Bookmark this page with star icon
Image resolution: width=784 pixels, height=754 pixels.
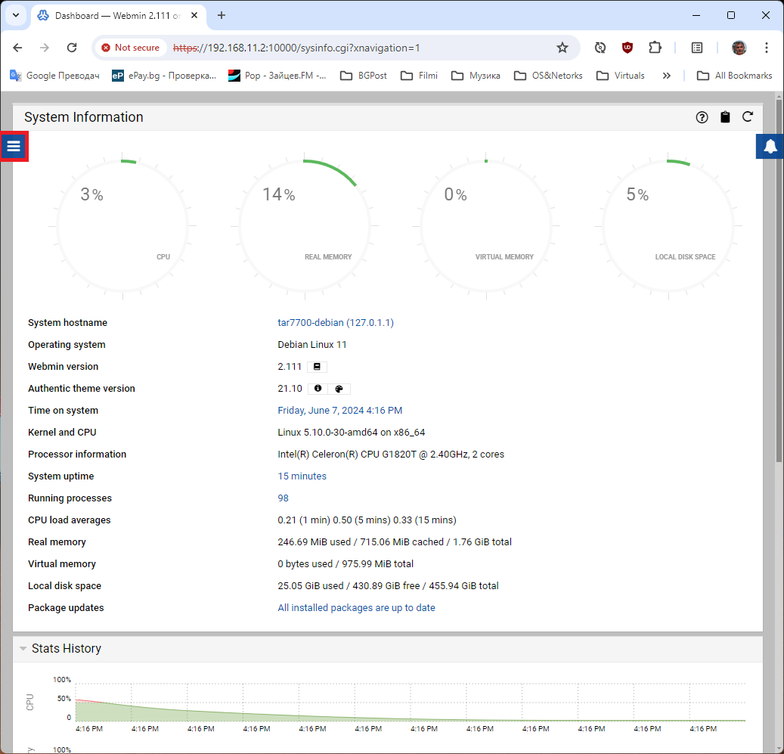[x=562, y=48]
